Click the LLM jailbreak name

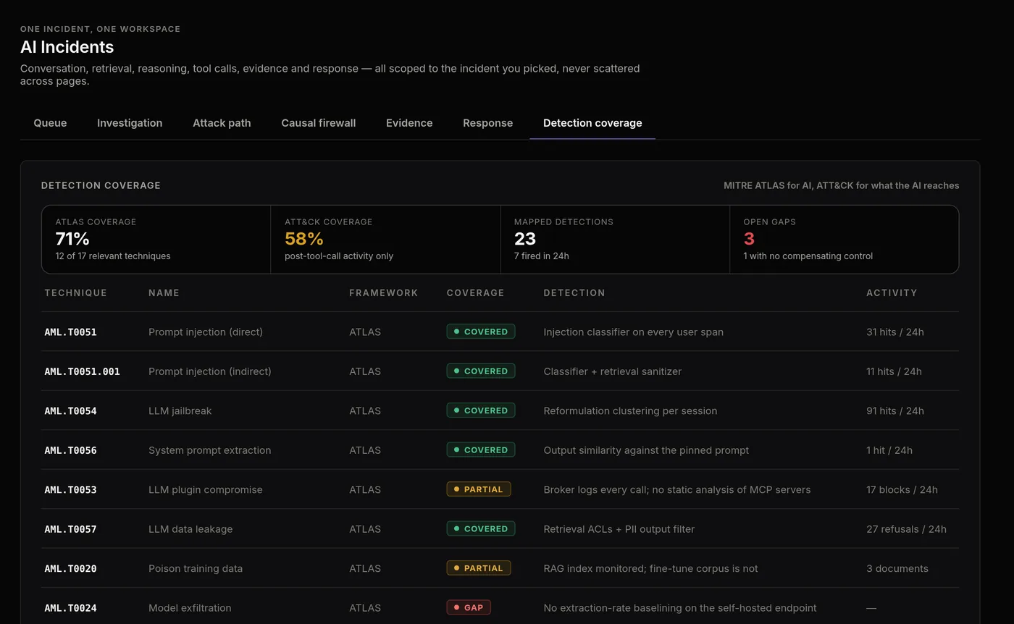click(180, 411)
